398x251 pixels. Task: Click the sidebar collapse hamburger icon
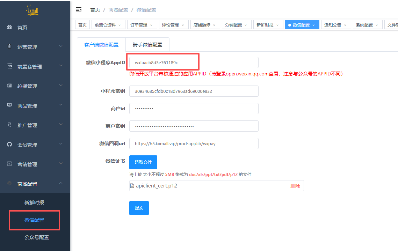click(79, 10)
